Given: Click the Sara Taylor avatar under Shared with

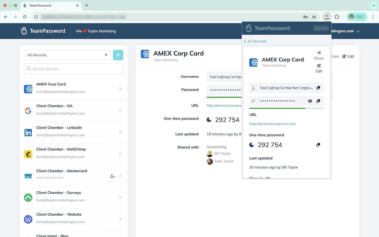Looking at the screenshot, I should [210, 161].
